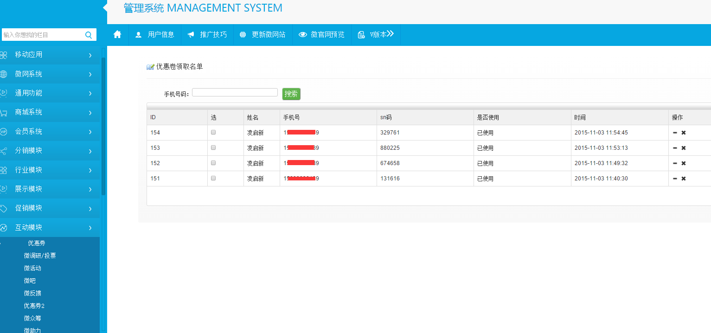Click the search magnifier icon in sidebar
This screenshot has height=333, width=711.
click(x=89, y=35)
